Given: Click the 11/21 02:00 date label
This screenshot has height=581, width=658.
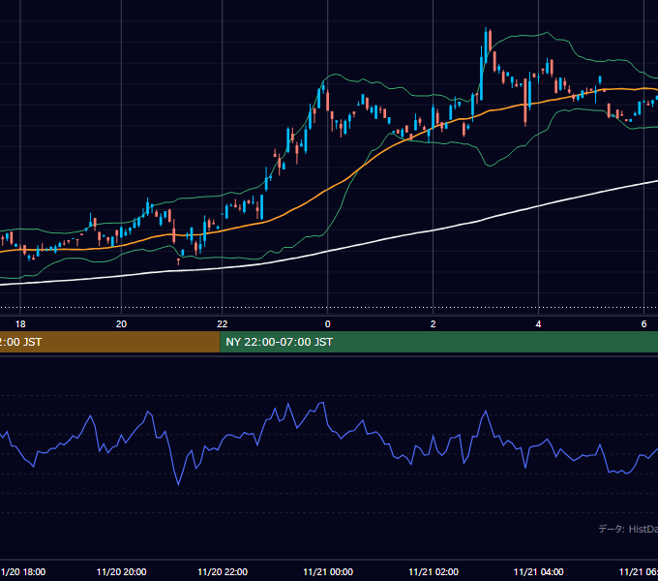Looking at the screenshot, I should pyautogui.click(x=434, y=571).
